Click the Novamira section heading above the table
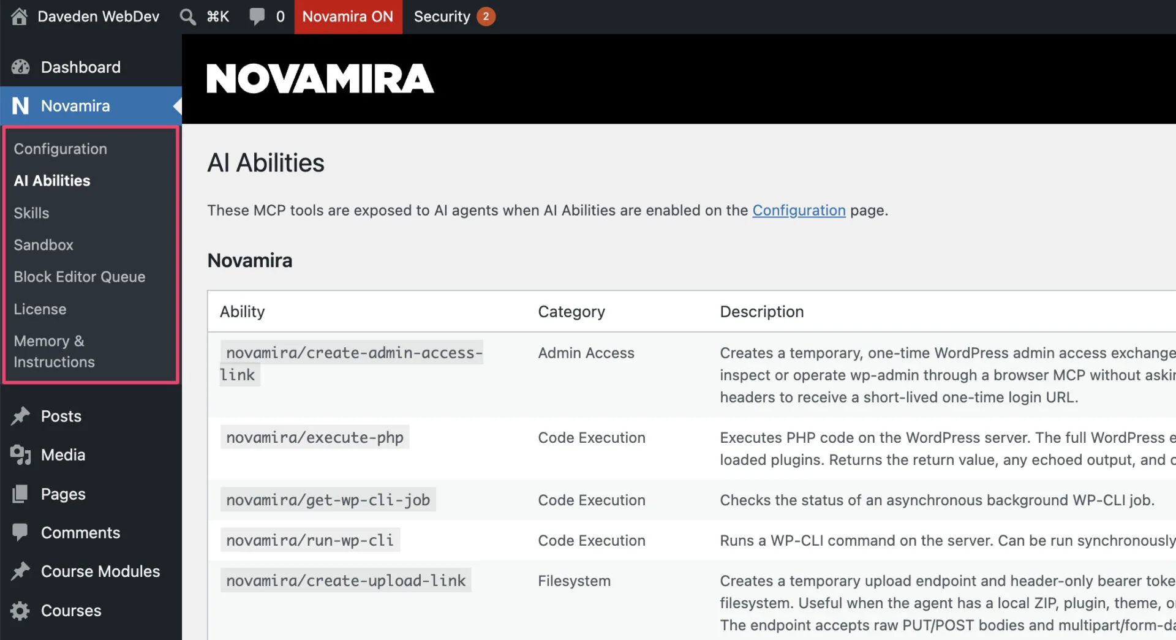This screenshot has width=1176, height=640. pyautogui.click(x=250, y=260)
